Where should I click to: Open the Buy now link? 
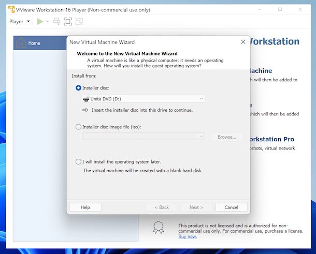tap(188, 236)
